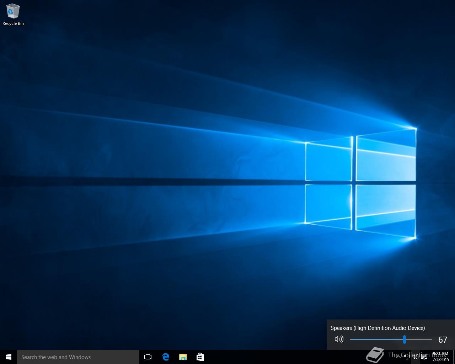Open the network tray icon
This screenshot has width=455, height=364.
407,357
